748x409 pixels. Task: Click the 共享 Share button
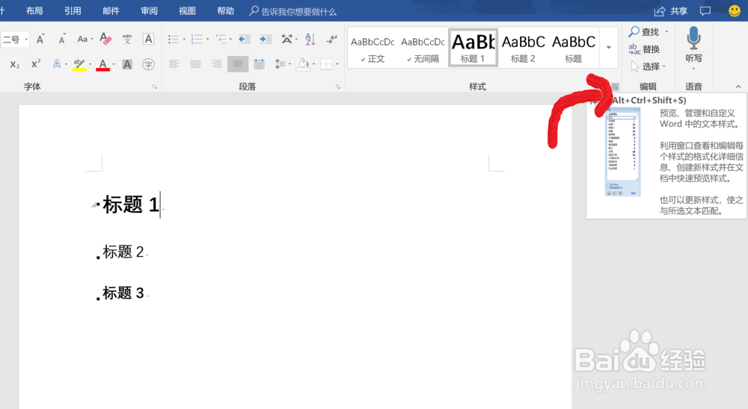(x=671, y=11)
